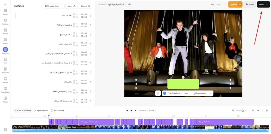Click the zoom out magnifier on timeline
The width and height of the screenshot is (271, 134).
[233, 111]
